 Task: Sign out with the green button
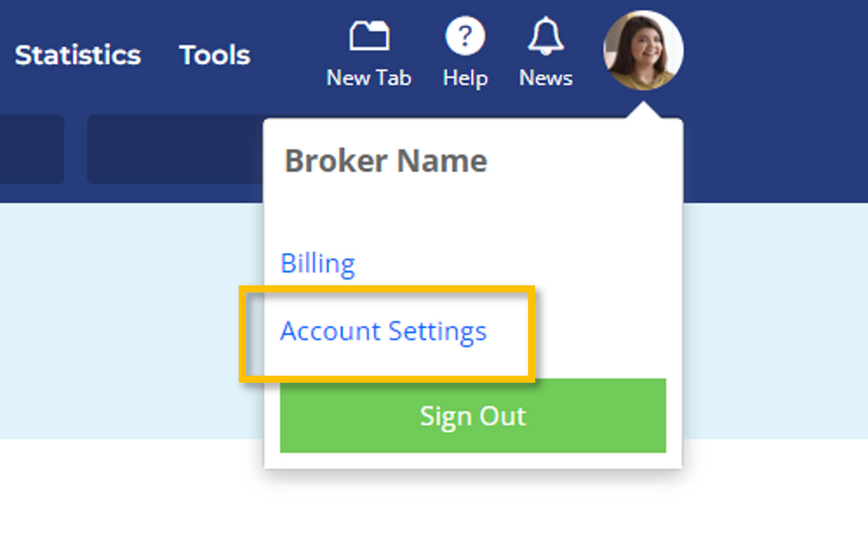click(473, 416)
